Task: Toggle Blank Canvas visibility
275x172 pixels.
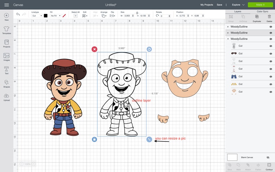Action: 268,157
